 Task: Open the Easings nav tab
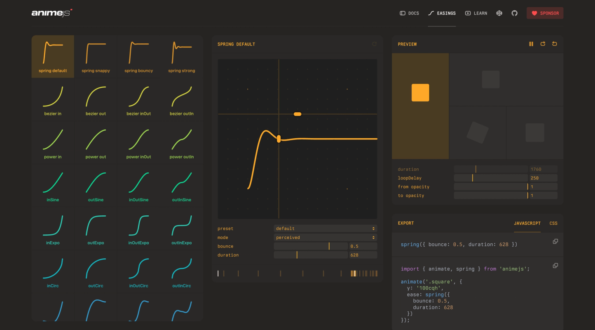pyautogui.click(x=442, y=13)
